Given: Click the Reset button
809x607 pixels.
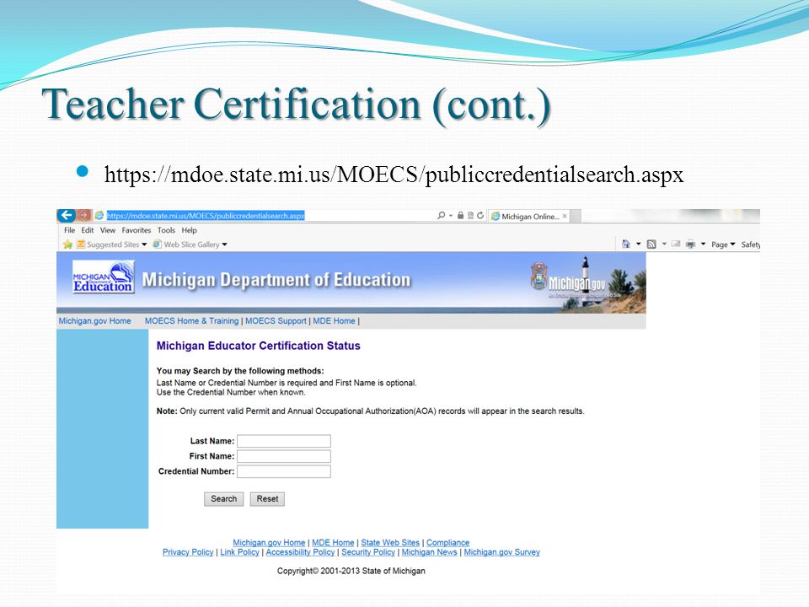Looking at the screenshot, I should click(x=267, y=499).
